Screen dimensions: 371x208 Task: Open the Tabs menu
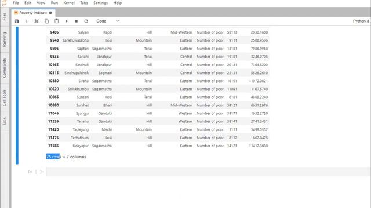84,3
